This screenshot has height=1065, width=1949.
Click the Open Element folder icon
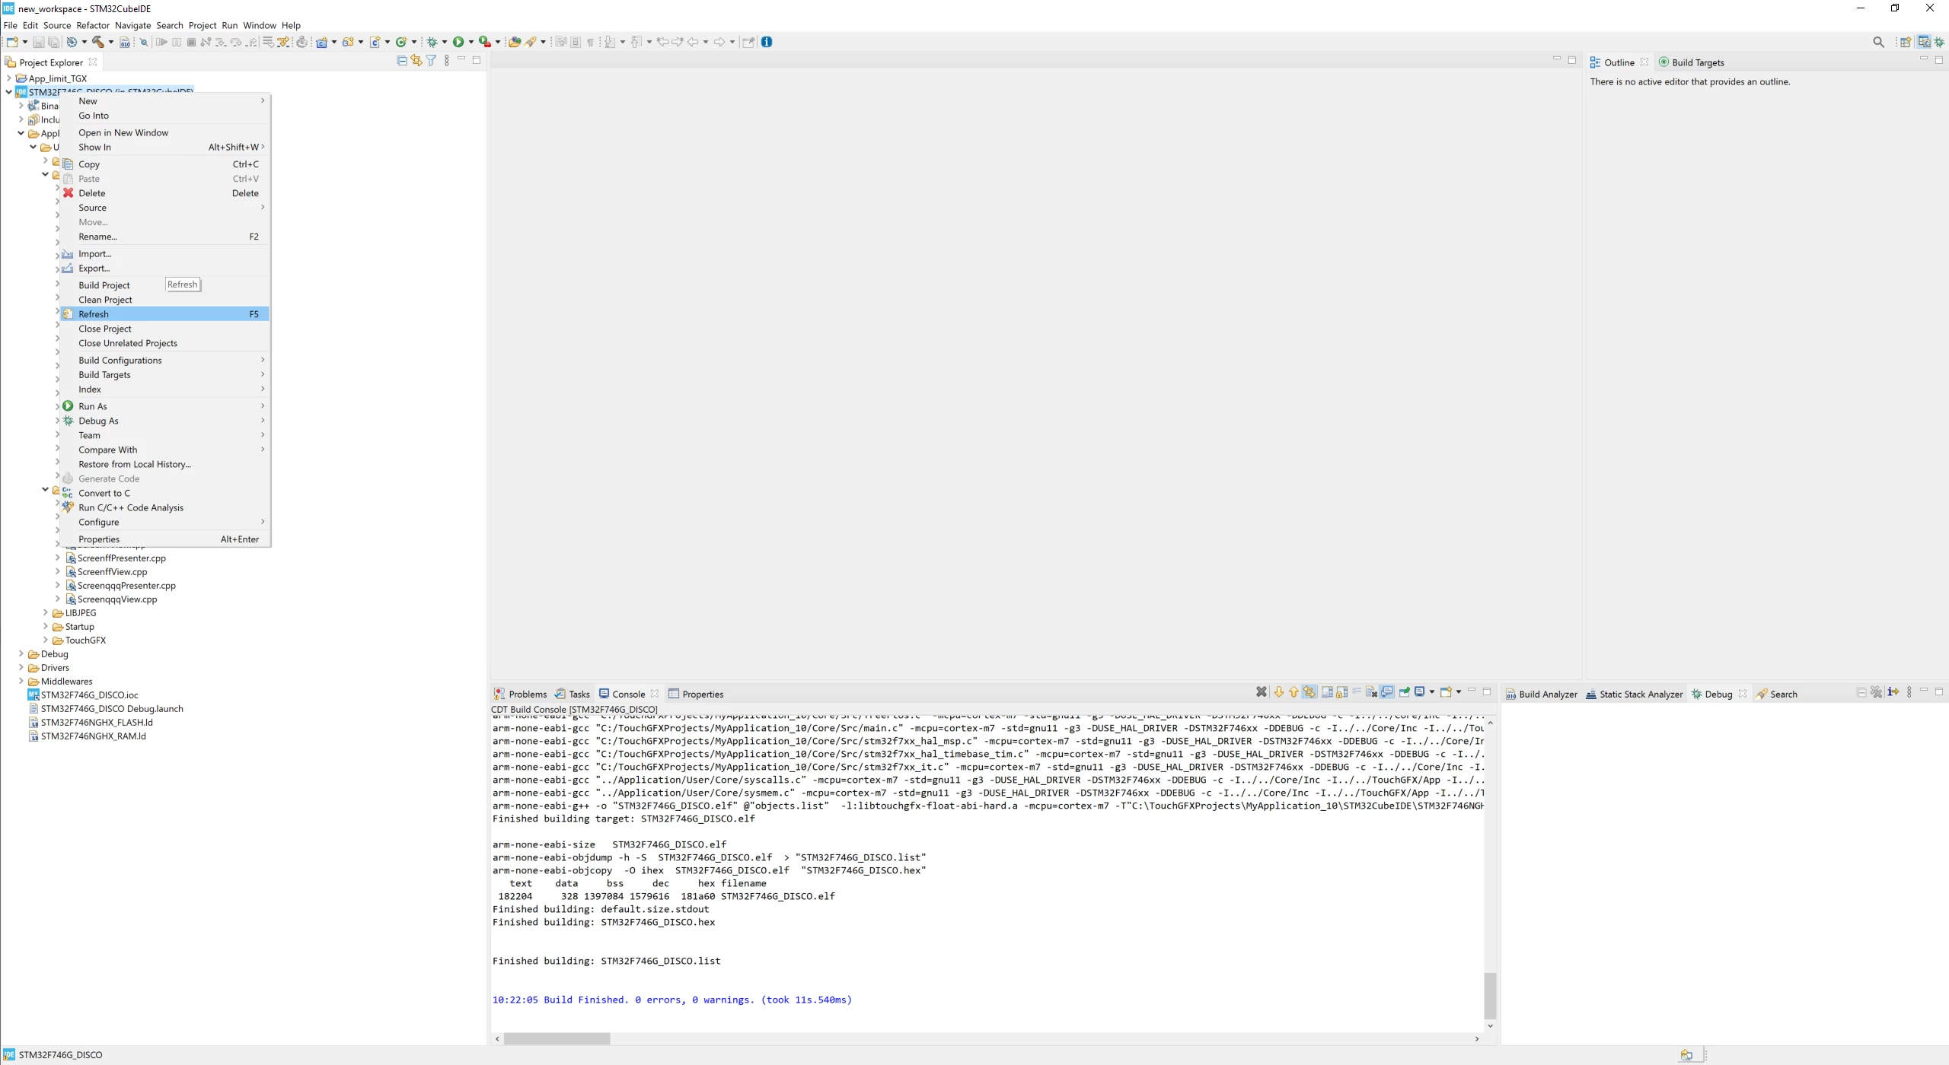(515, 42)
